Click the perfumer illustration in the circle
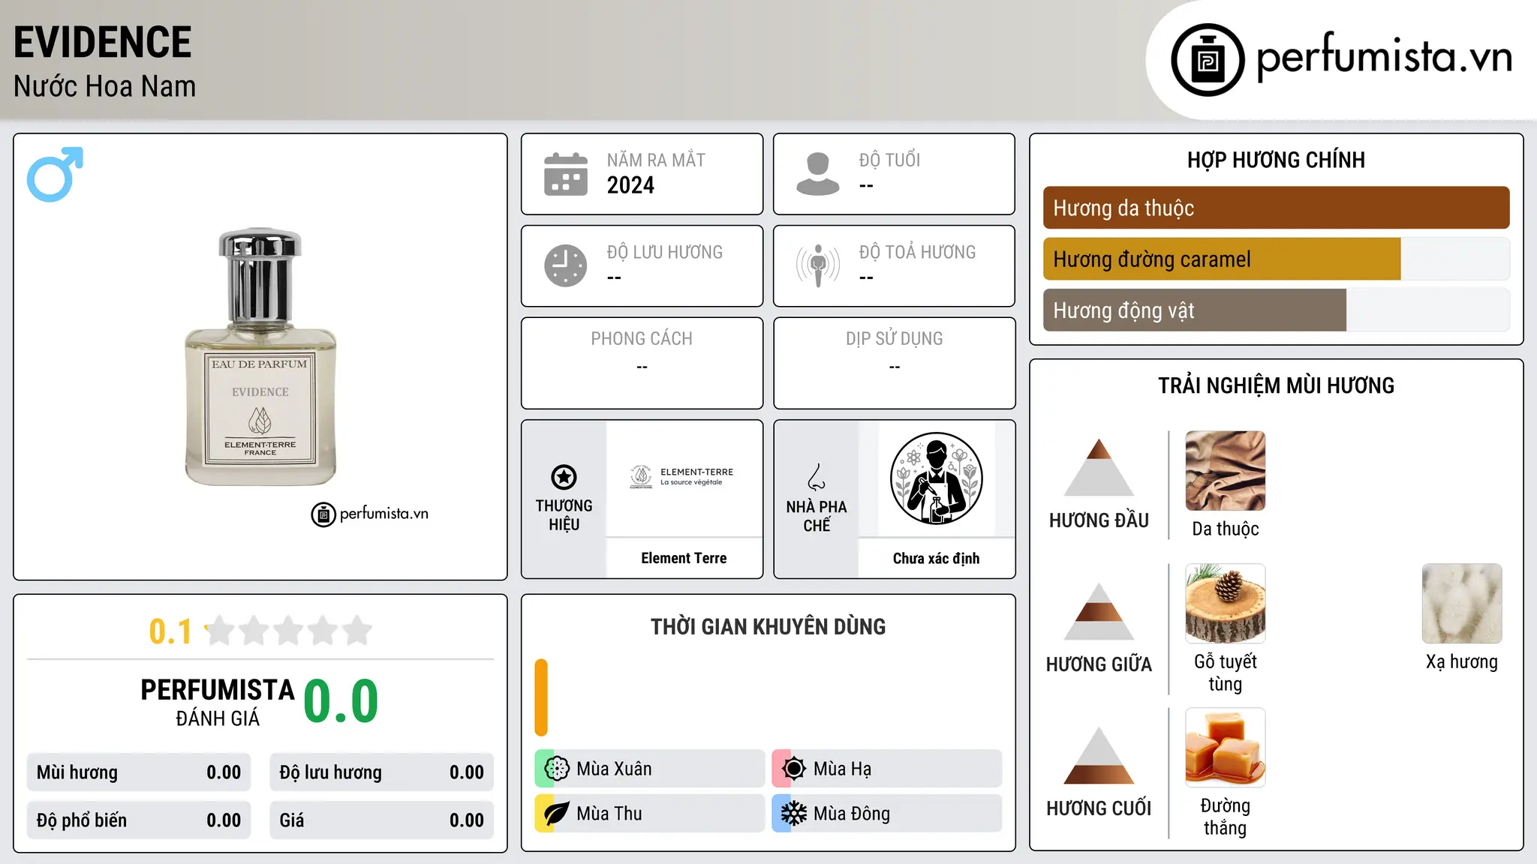This screenshot has height=864, width=1537. pyautogui.click(x=936, y=478)
